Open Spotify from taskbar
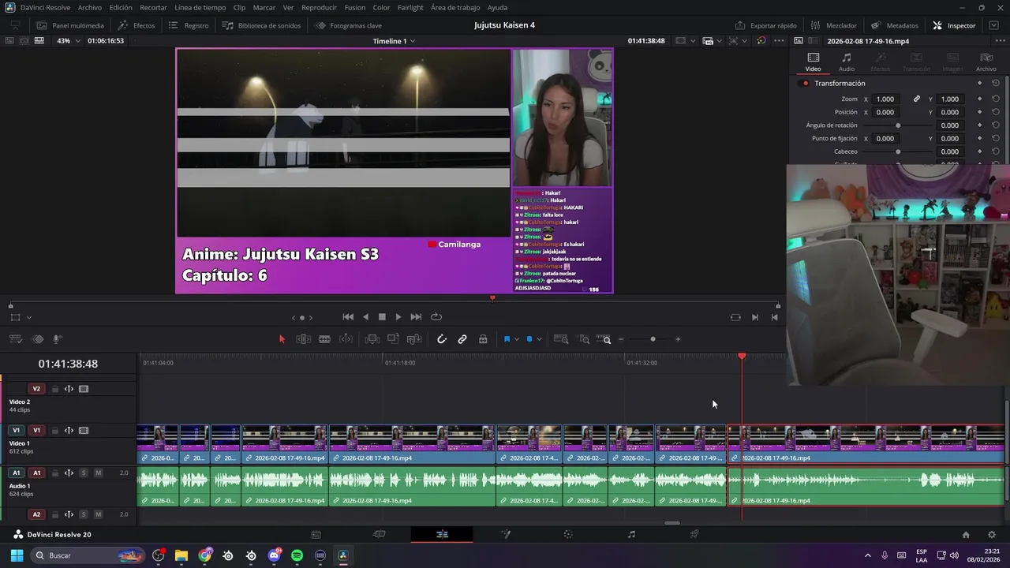Image resolution: width=1010 pixels, height=568 pixels. (297, 555)
